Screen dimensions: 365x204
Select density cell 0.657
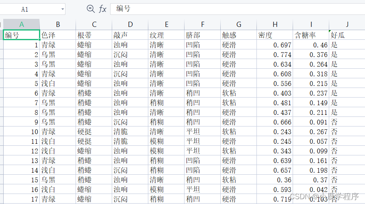(x=275, y=170)
